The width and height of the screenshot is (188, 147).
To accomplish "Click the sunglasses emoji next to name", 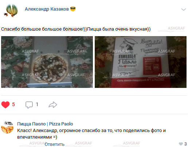I will [73, 9].
